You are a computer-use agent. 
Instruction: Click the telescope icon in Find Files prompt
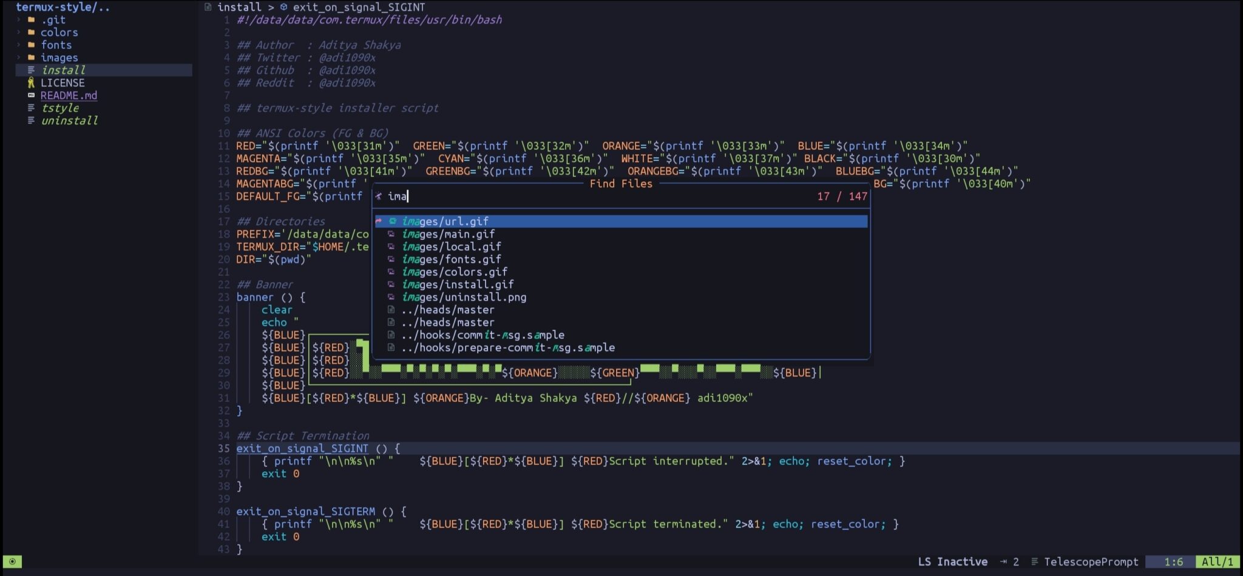[x=378, y=196]
